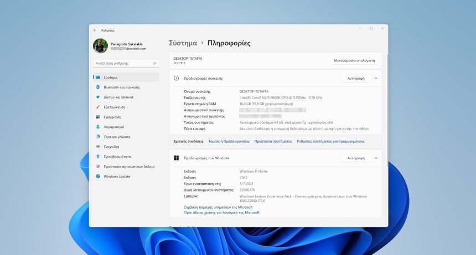Click the Ώρα και γλώσσα globe icon

click(x=98, y=137)
